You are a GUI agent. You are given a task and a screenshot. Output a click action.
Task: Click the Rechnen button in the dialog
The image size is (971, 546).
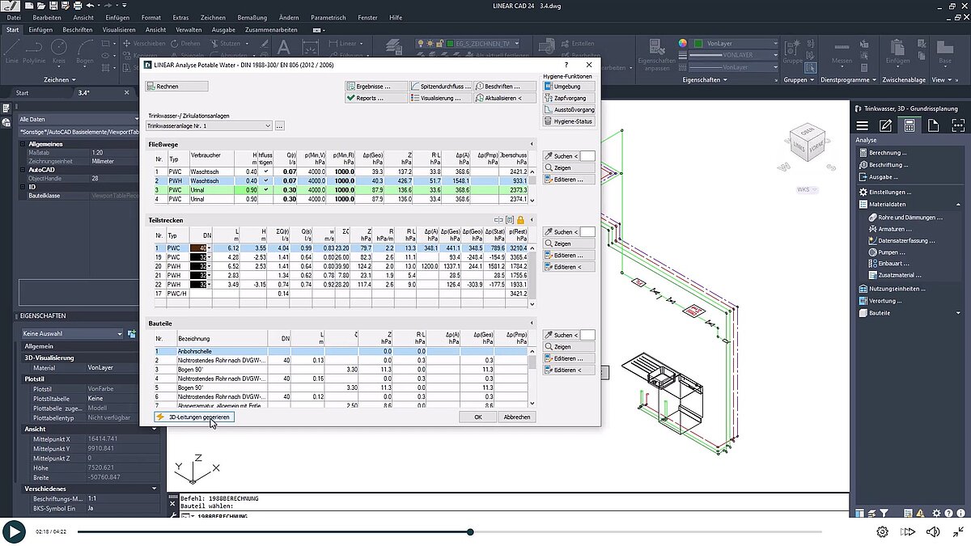[x=177, y=86]
